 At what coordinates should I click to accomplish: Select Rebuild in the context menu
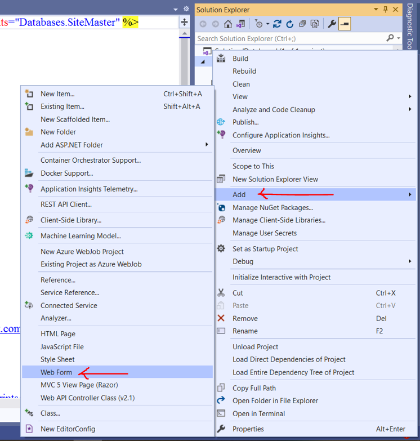pos(315,71)
